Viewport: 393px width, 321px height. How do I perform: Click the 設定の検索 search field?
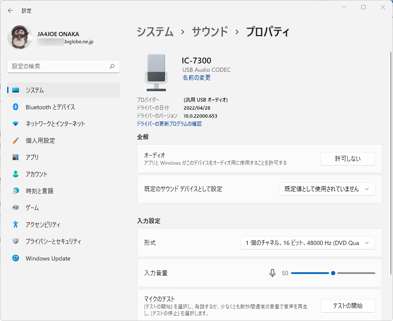point(63,66)
